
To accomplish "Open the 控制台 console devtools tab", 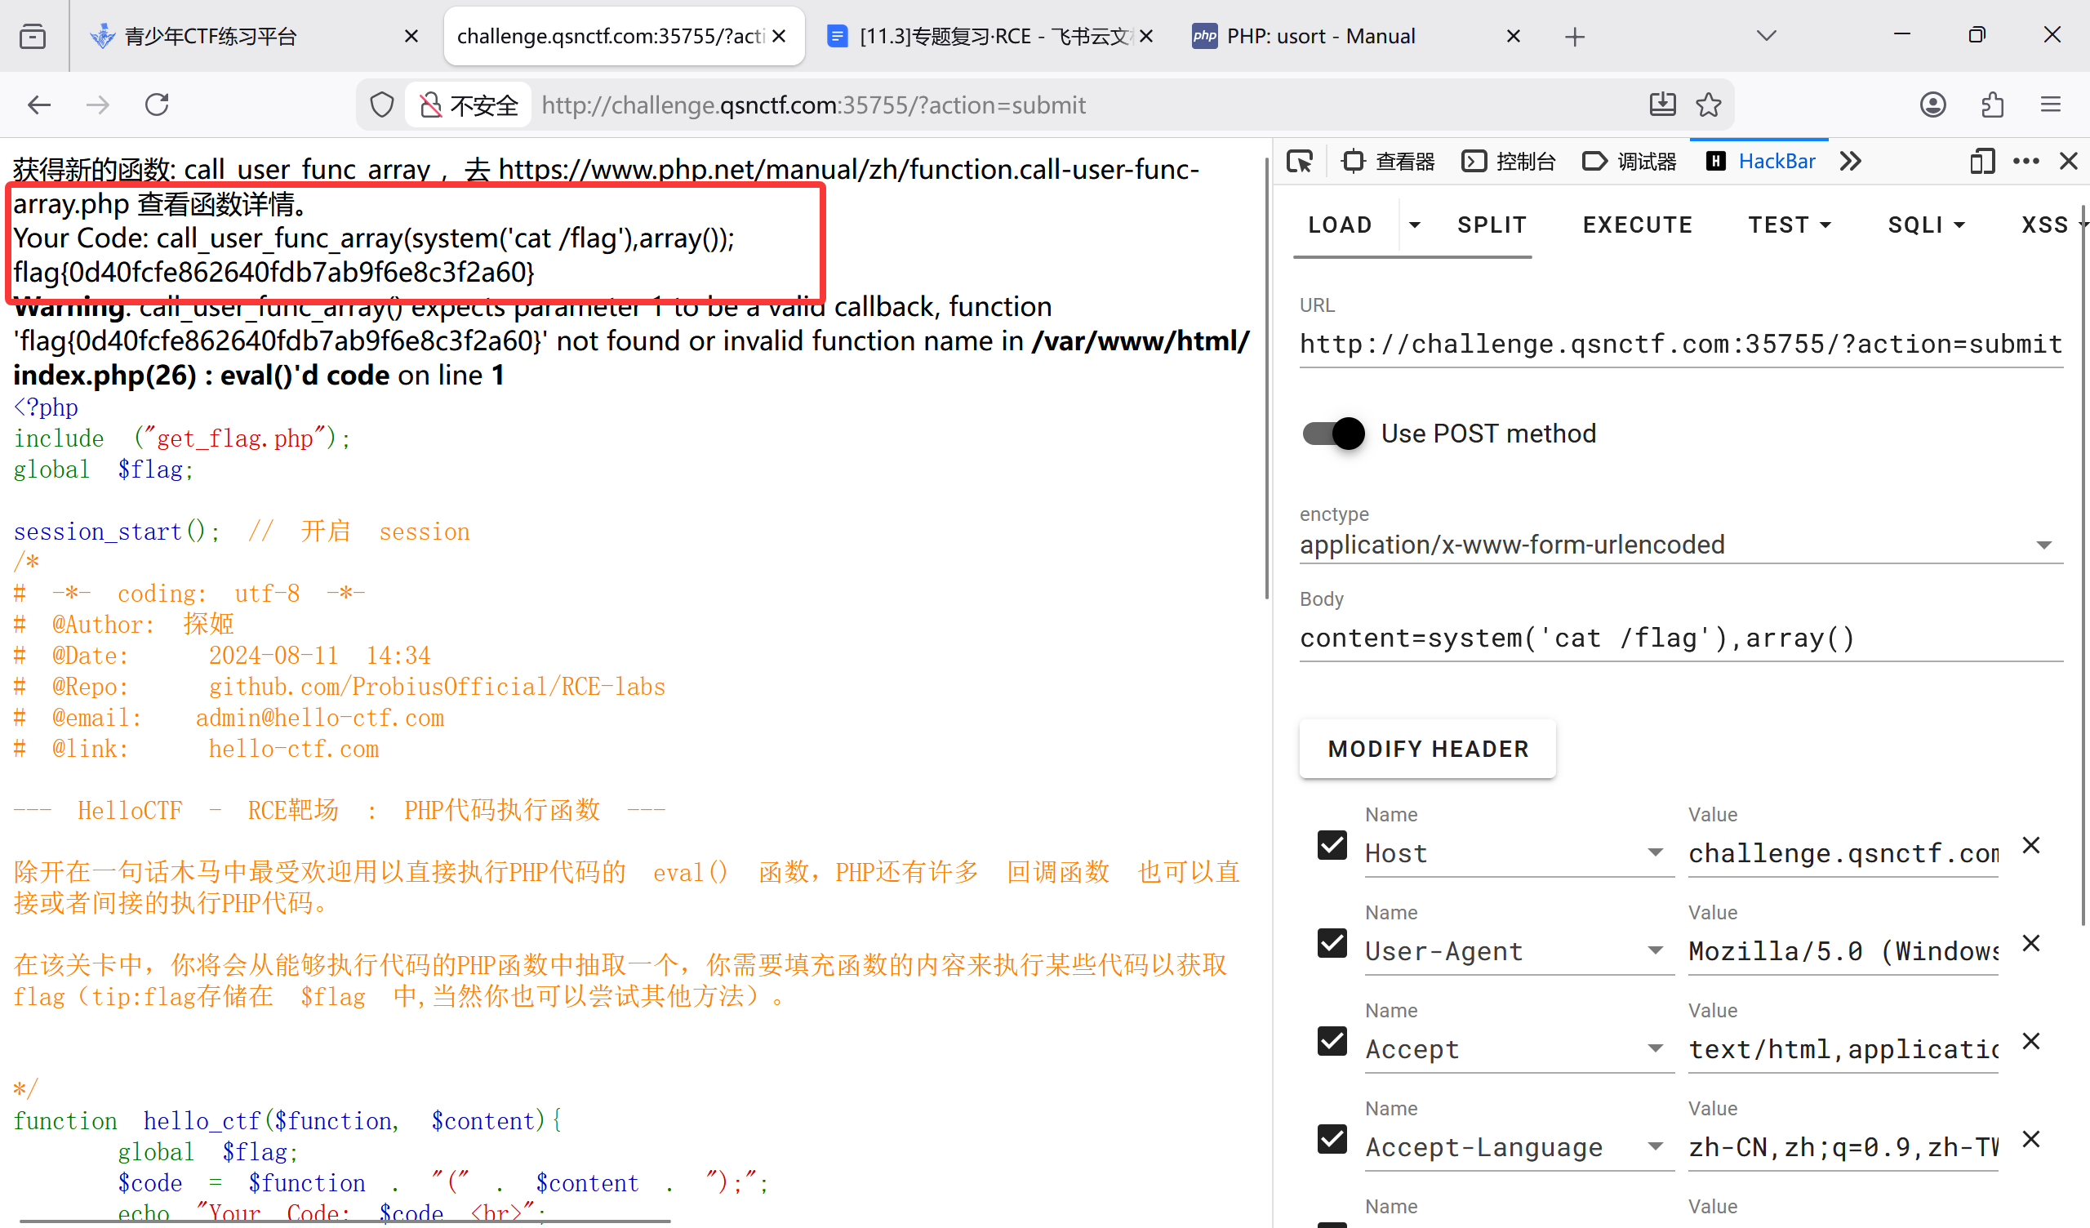I will click(1510, 161).
